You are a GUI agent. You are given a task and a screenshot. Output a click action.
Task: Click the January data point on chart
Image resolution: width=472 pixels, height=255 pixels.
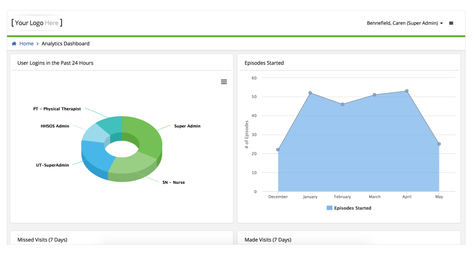310,93
